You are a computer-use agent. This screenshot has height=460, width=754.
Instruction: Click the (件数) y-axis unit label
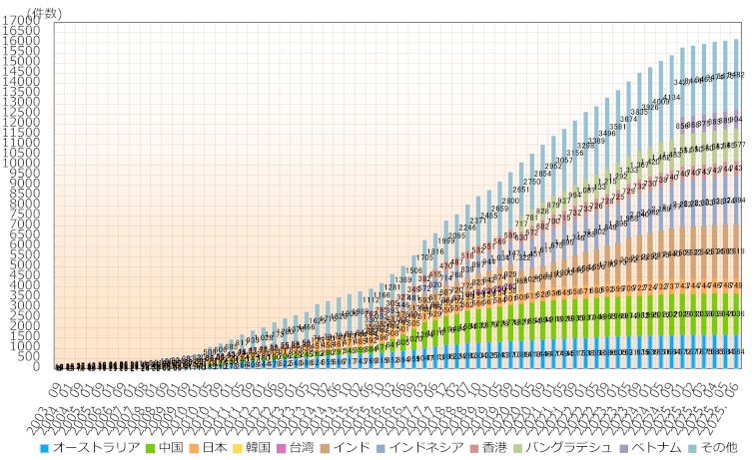coord(44,13)
